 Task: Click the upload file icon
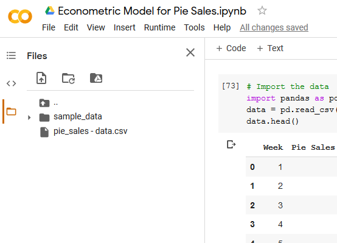(x=41, y=78)
